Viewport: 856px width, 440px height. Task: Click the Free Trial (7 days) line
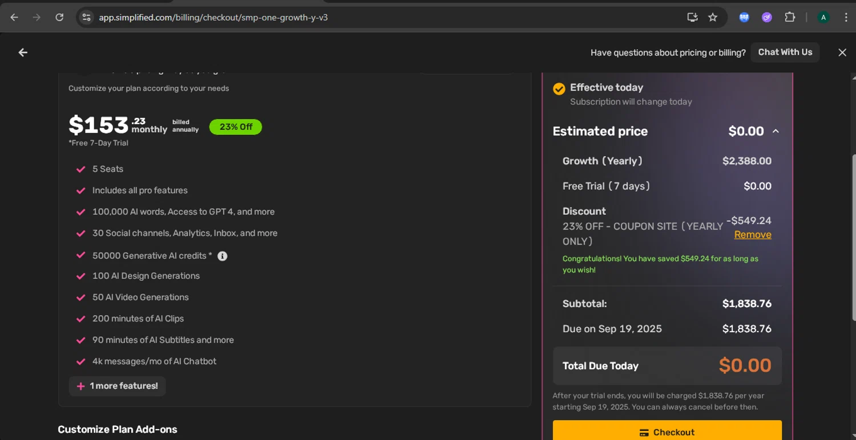667,186
